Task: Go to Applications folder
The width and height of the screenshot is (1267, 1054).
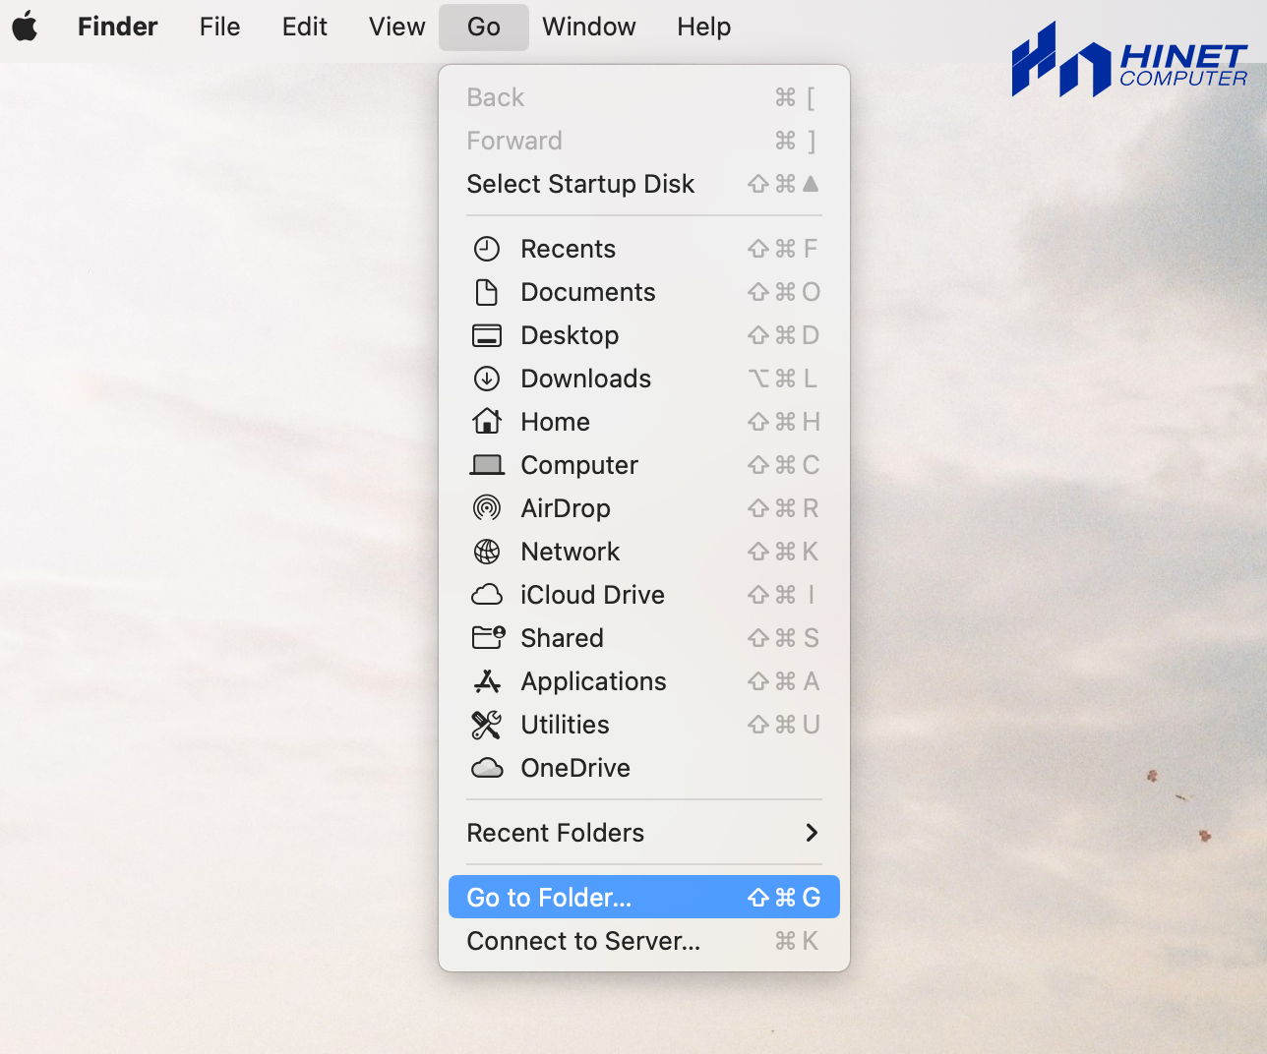Action: [x=644, y=681]
